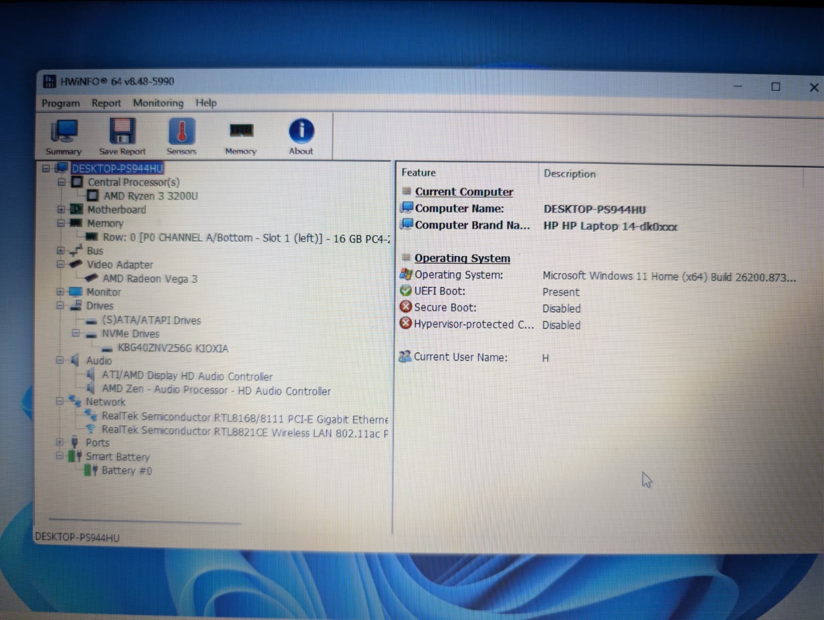Image resolution: width=824 pixels, height=620 pixels.
Task: Open the Report menu
Action: 106,103
